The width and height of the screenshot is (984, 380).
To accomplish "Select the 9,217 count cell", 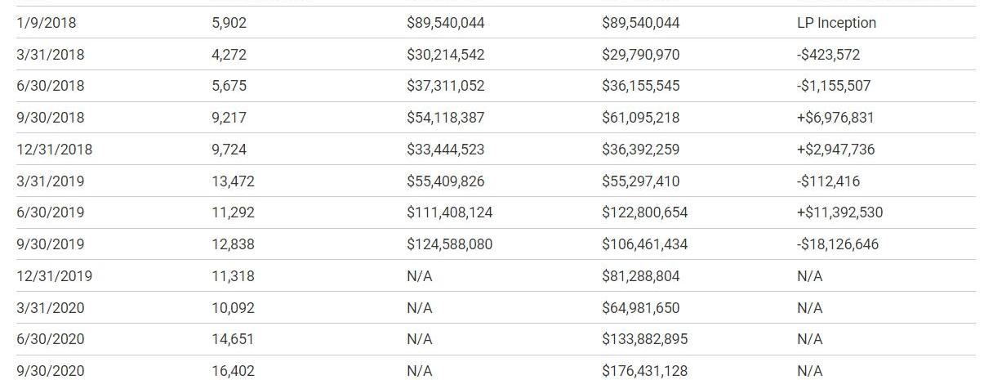I will coord(229,118).
